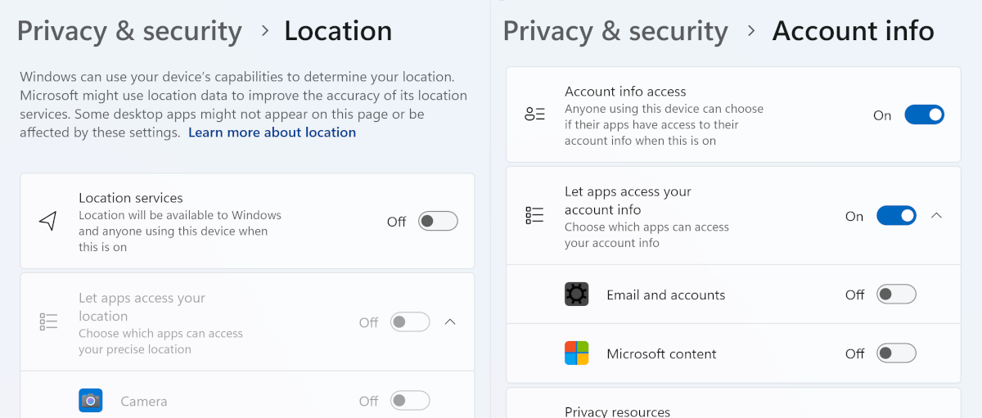
Task: Click the list icon beside account info apps
Action: [x=534, y=216]
